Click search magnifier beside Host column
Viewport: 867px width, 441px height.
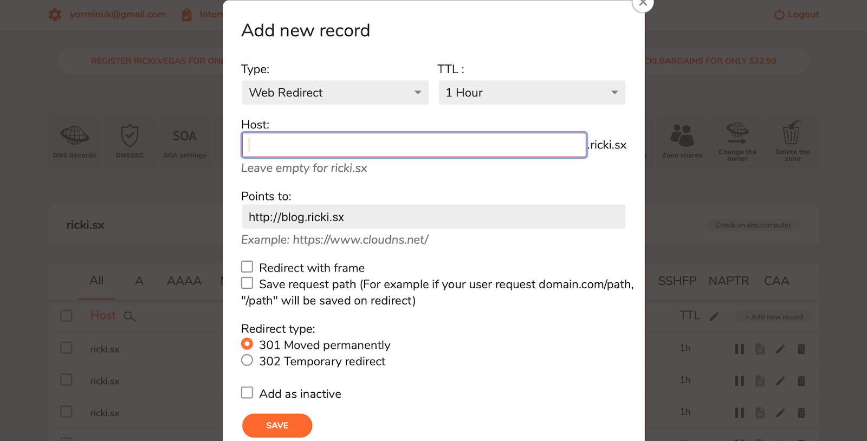pos(129,316)
